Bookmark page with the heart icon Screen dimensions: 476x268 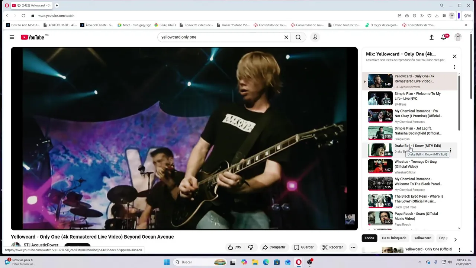[429, 16]
